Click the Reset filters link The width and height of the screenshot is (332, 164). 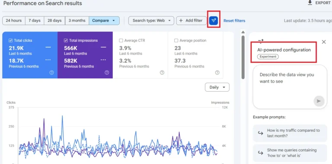tap(234, 21)
